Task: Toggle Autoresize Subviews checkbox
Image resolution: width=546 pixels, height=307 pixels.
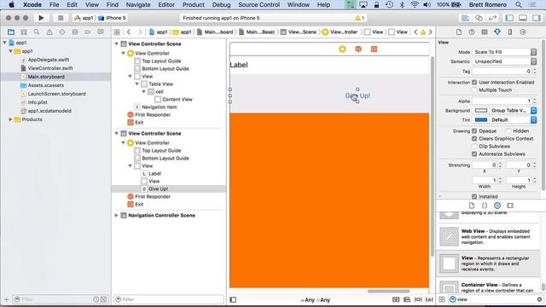Action: click(474, 153)
